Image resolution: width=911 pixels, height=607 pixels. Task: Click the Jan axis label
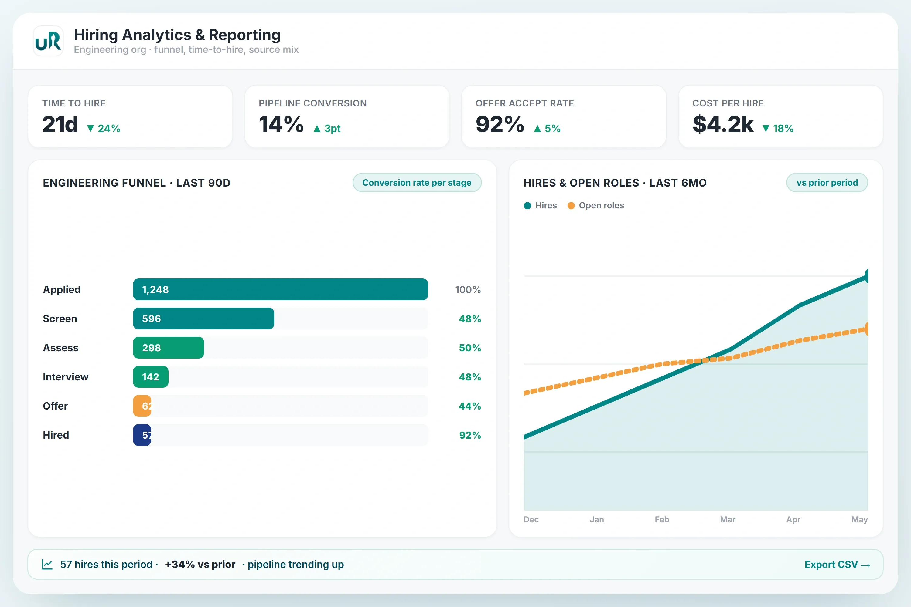point(597,520)
